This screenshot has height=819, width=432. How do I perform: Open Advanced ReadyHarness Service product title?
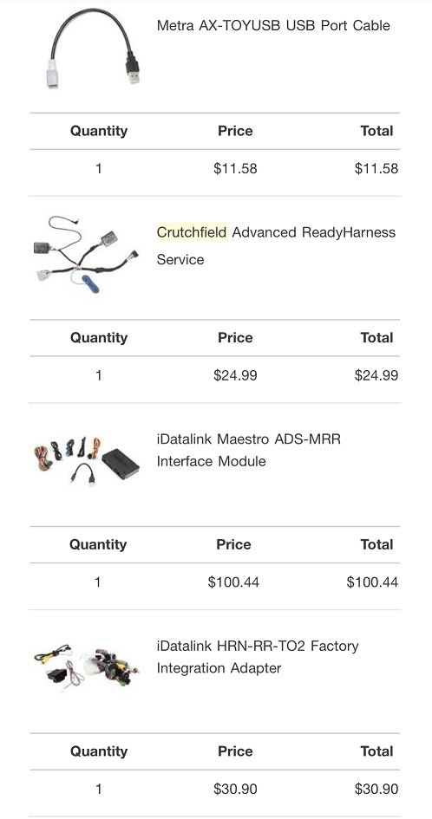(x=276, y=245)
